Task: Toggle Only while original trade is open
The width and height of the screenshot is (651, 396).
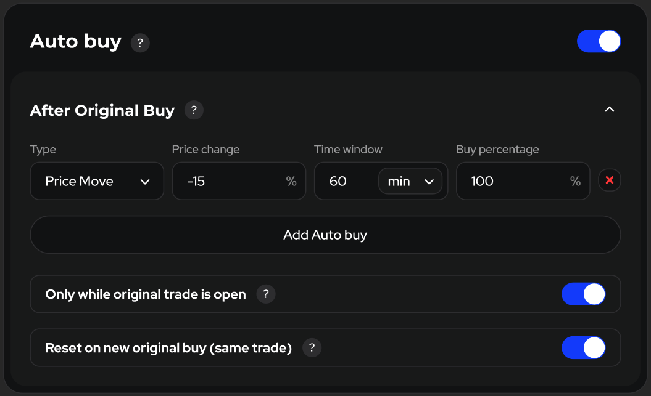Action: click(x=583, y=294)
